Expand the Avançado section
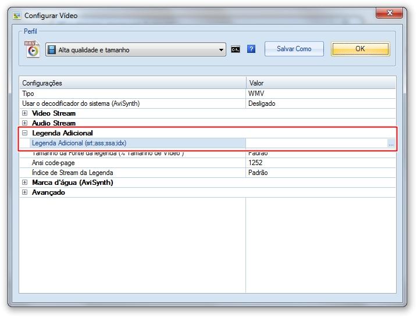 25,192
